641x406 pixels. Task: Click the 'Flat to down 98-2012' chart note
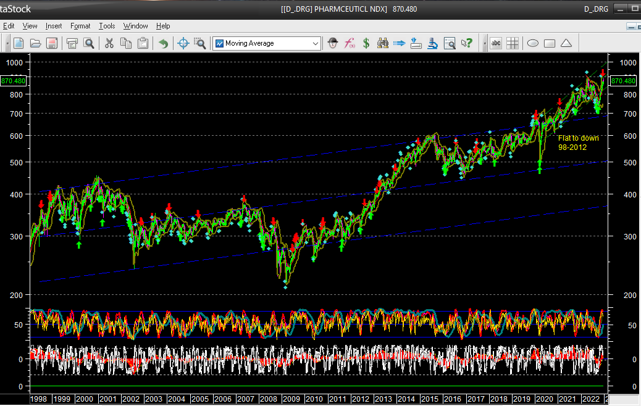578,143
